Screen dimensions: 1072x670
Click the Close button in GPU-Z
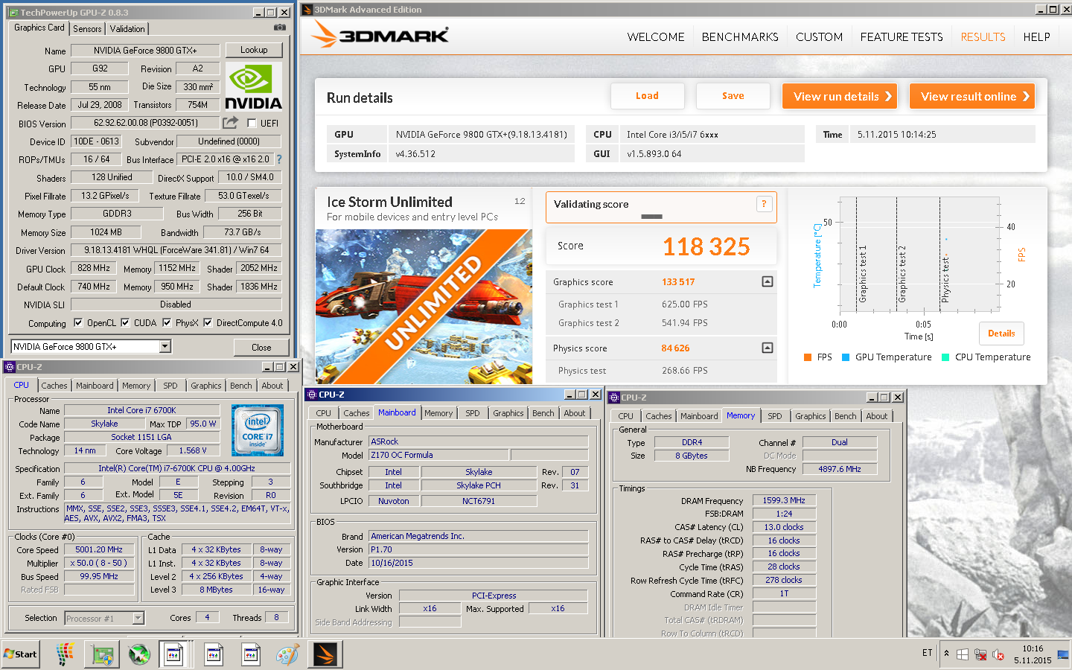click(261, 347)
